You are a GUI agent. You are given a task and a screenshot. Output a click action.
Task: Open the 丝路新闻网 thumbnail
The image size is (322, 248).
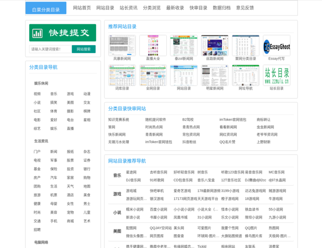coord(215,46)
